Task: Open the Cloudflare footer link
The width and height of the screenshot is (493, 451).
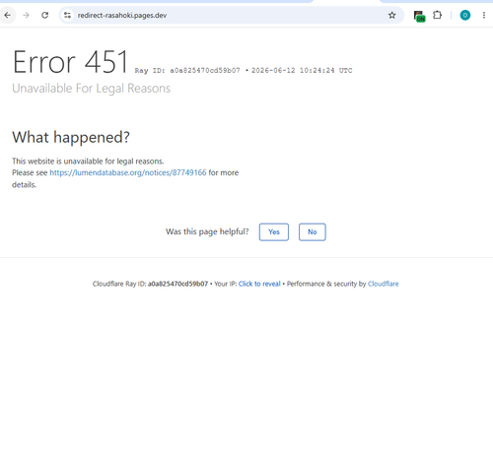Action: (383, 284)
